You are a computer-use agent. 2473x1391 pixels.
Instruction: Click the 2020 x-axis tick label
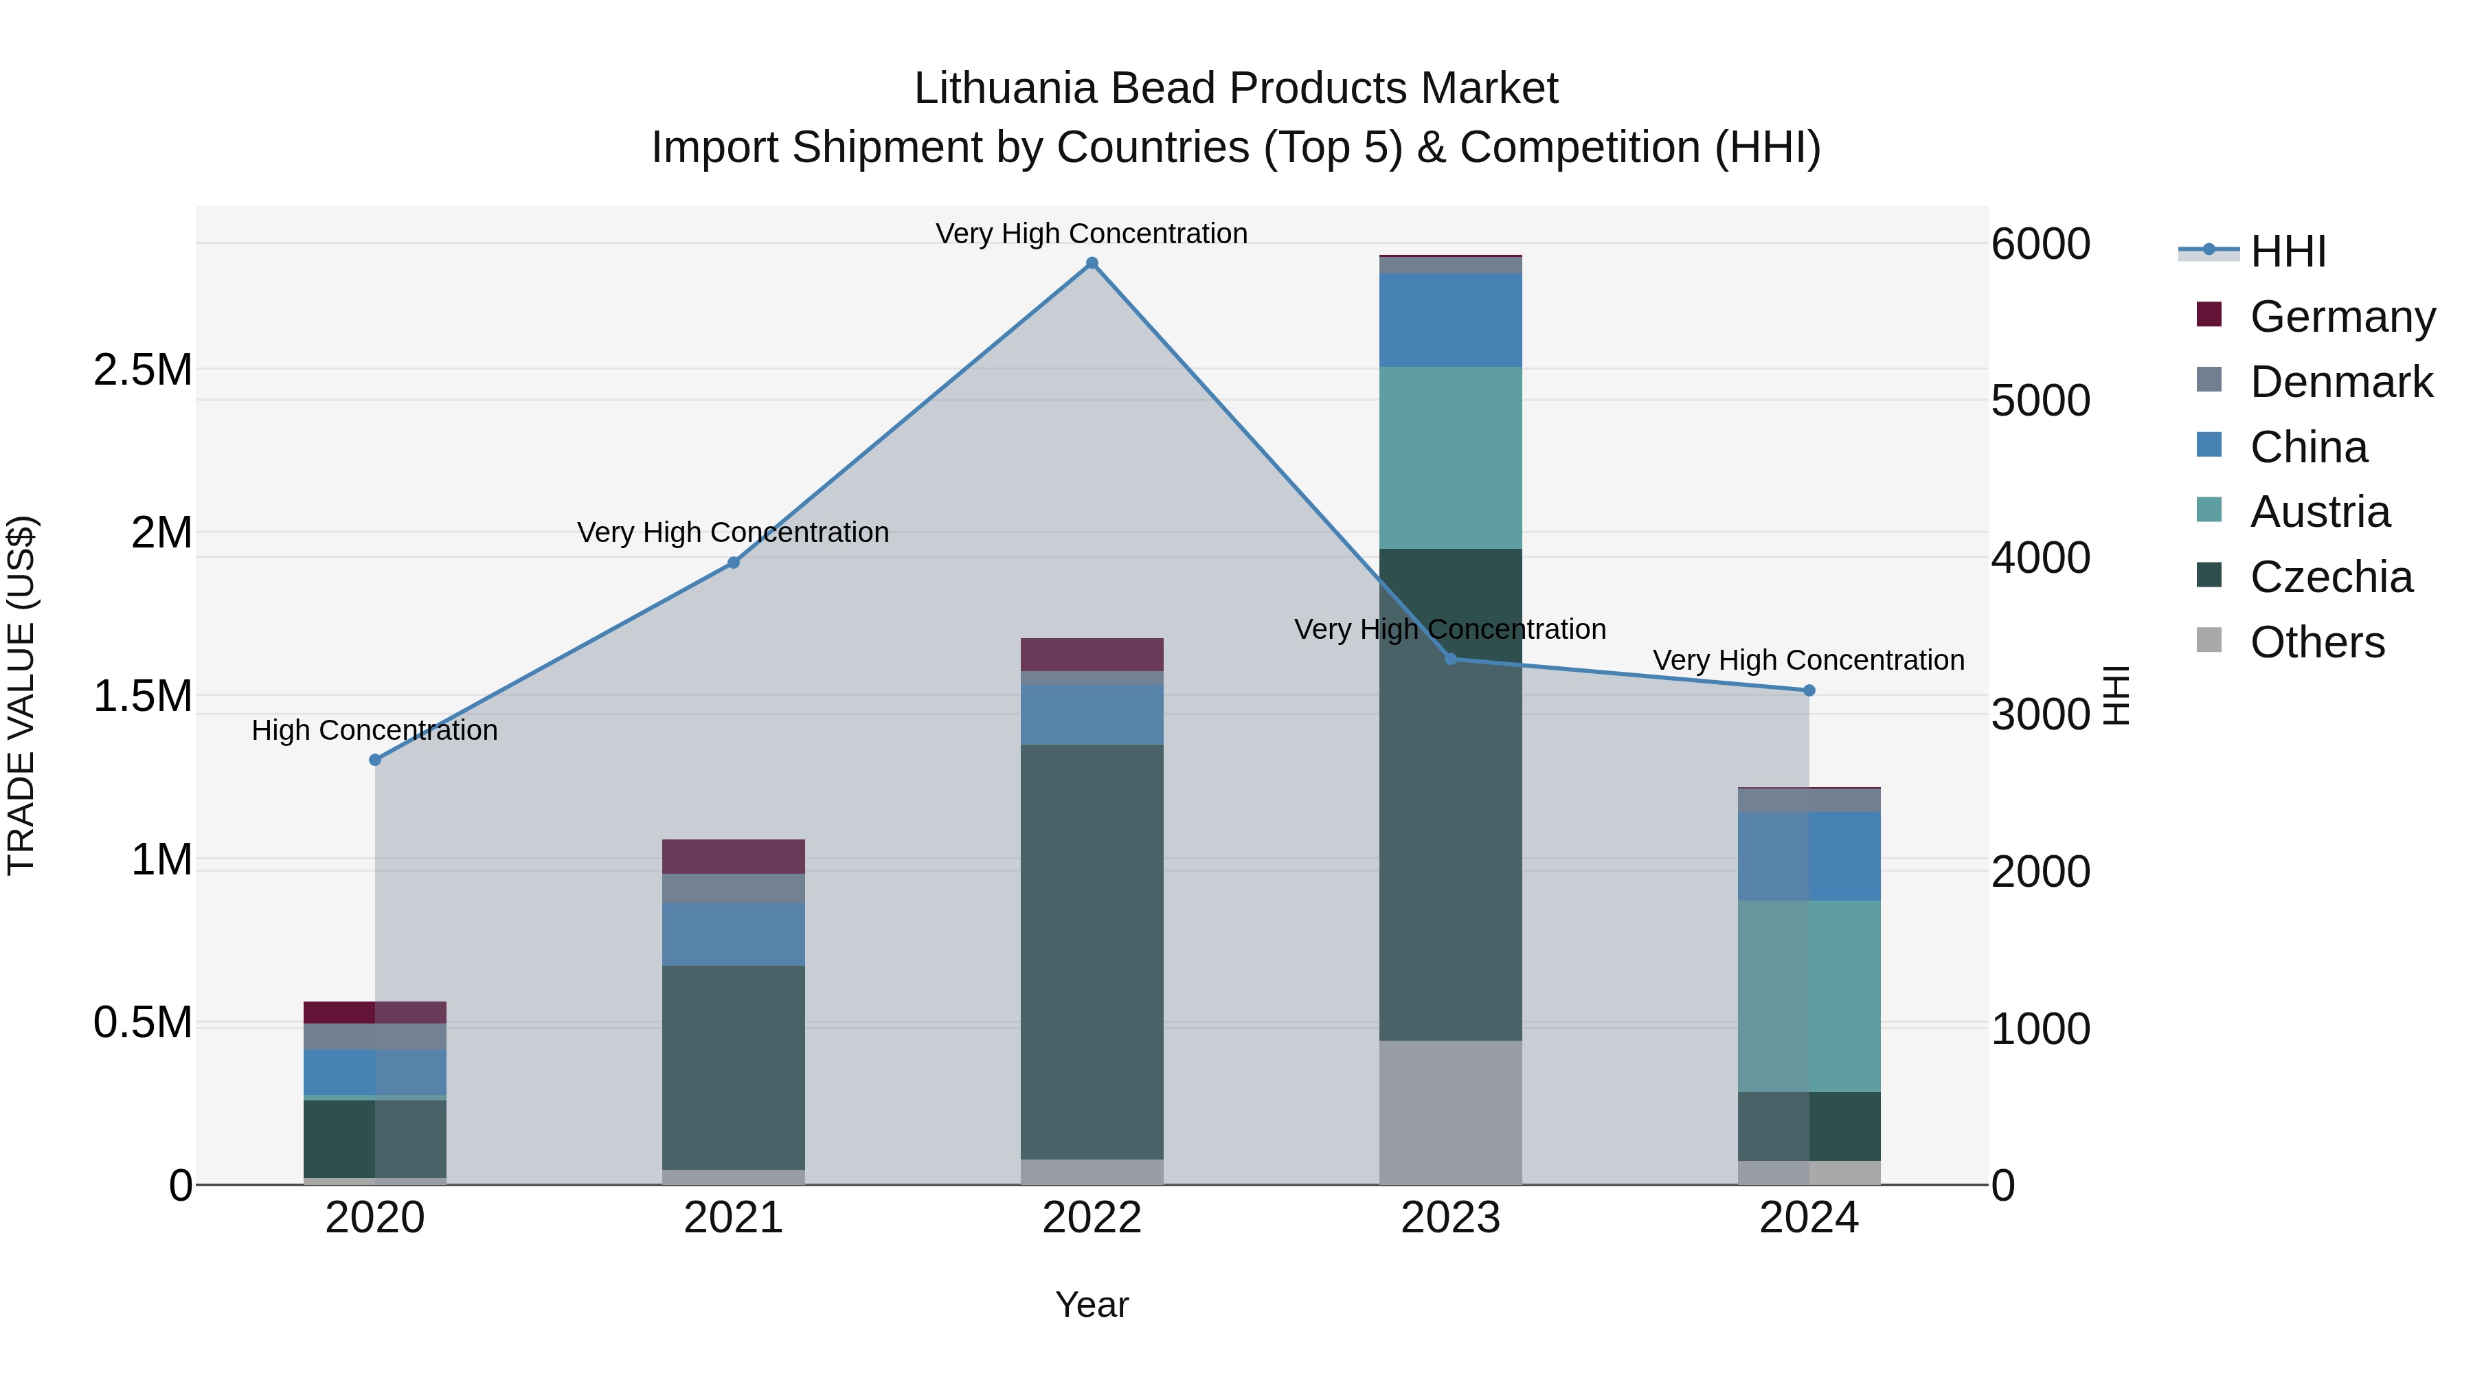point(375,1218)
